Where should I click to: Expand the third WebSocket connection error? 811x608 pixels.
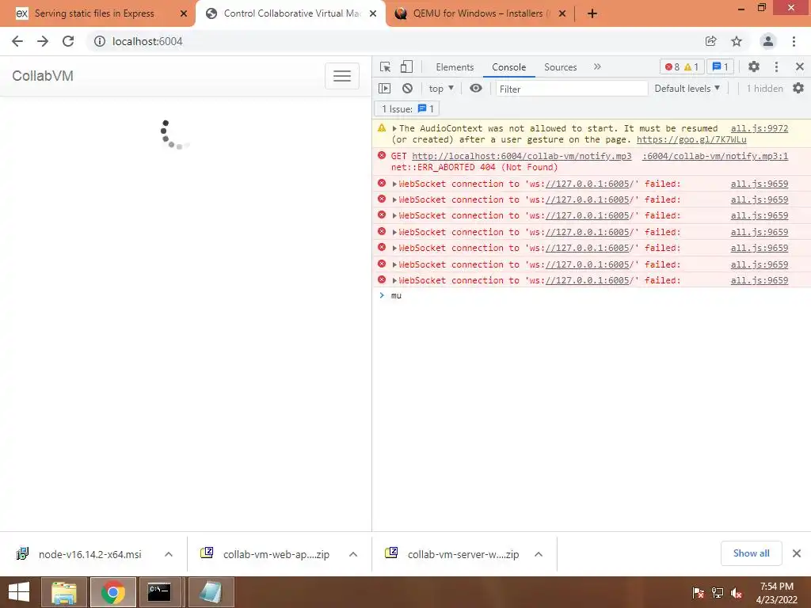coord(394,216)
